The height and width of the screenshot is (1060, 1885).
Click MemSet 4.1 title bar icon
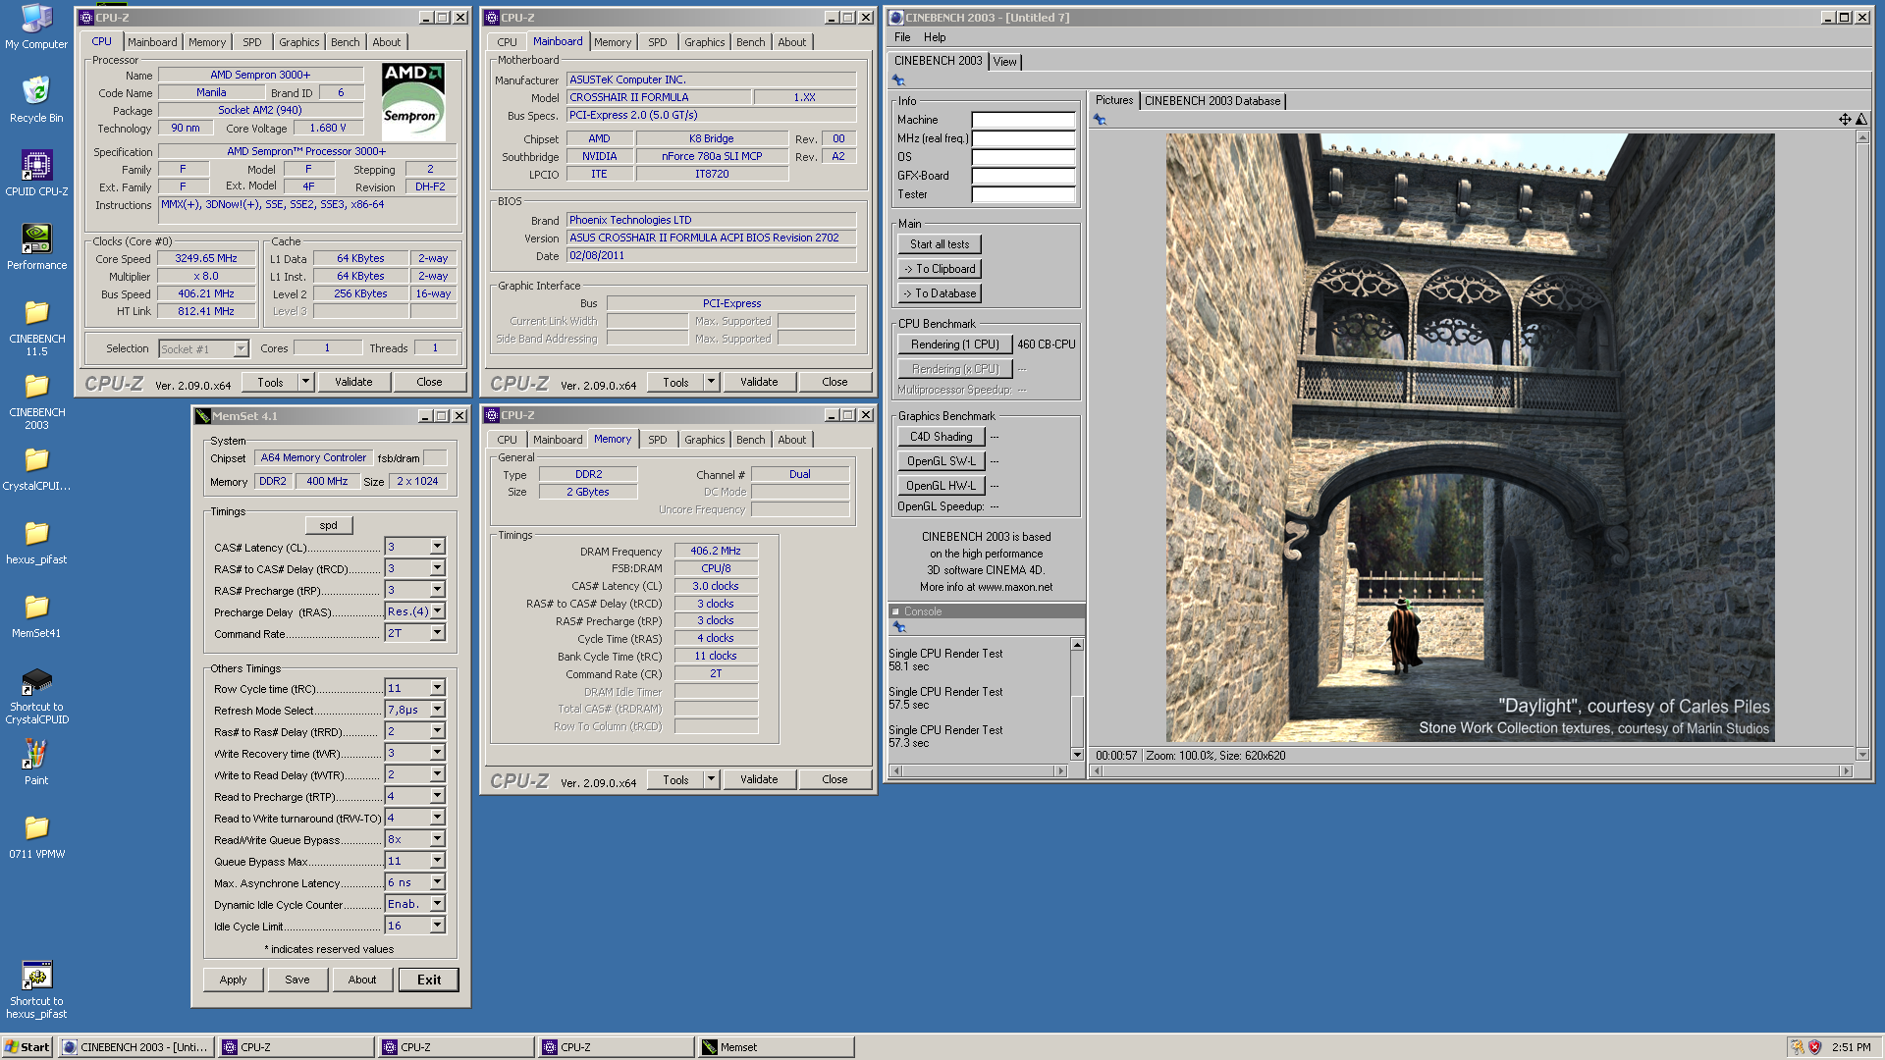click(x=203, y=416)
